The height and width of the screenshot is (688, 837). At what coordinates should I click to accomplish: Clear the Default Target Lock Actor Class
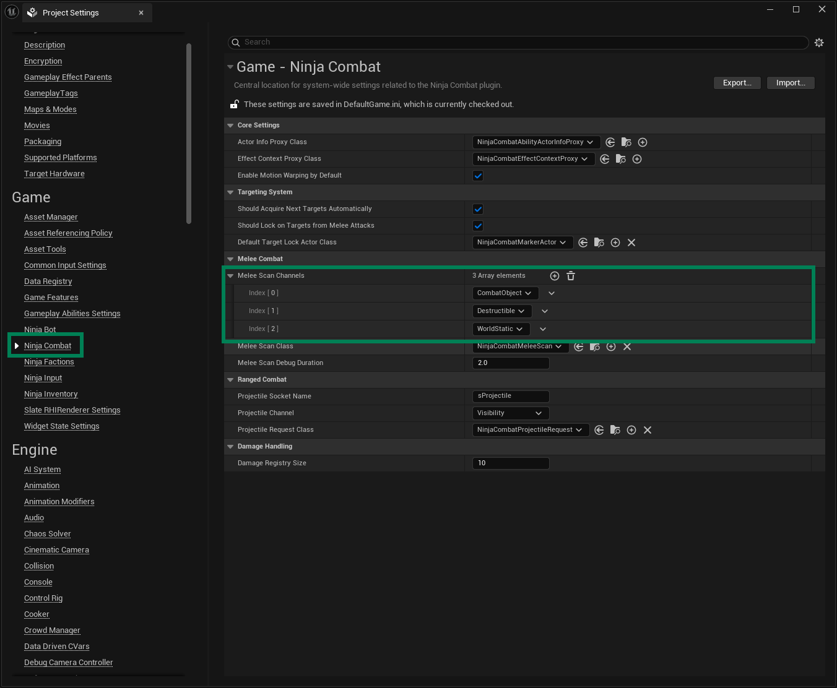[631, 243]
